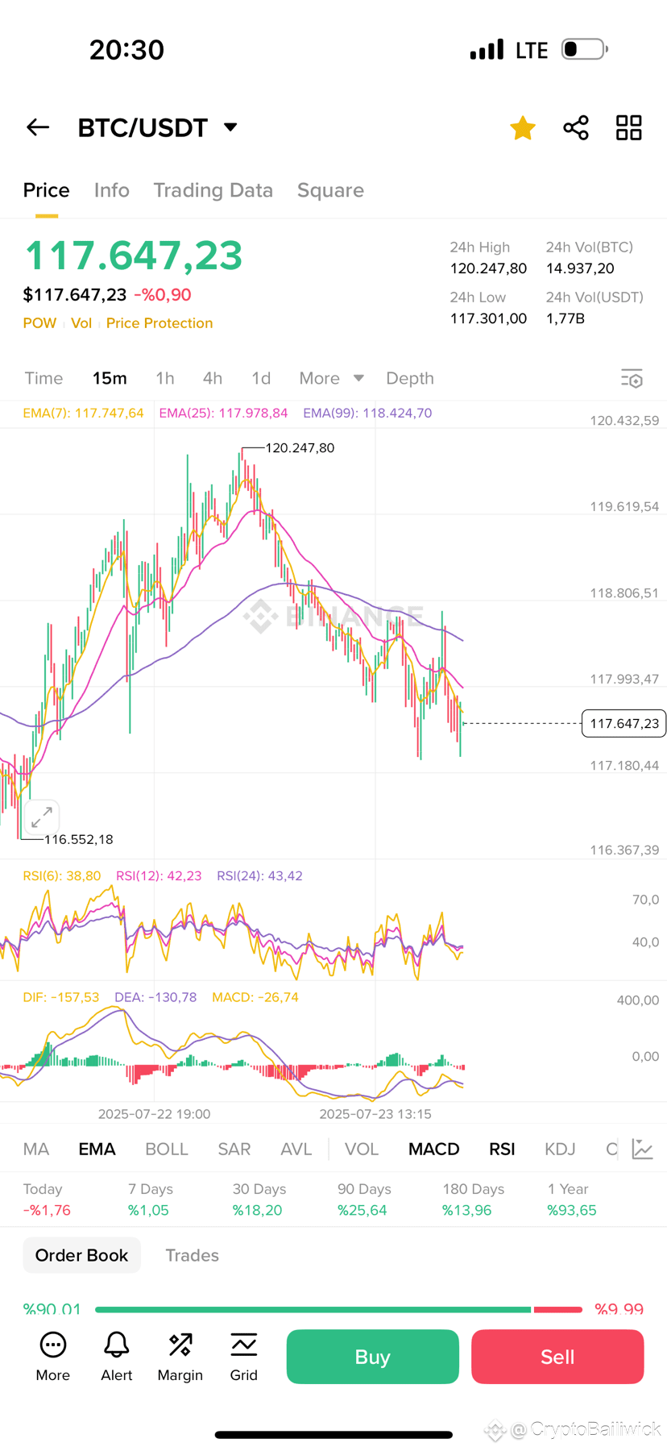Toggle the yellow favorite star

click(523, 127)
